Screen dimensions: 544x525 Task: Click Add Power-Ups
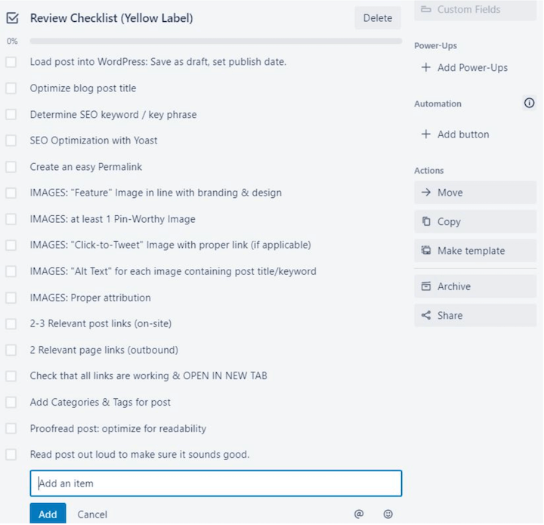coord(465,68)
